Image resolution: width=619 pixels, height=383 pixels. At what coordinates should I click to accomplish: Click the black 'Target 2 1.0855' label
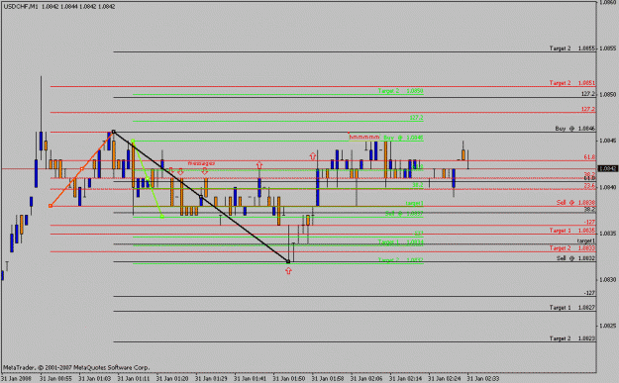pyautogui.click(x=572, y=48)
